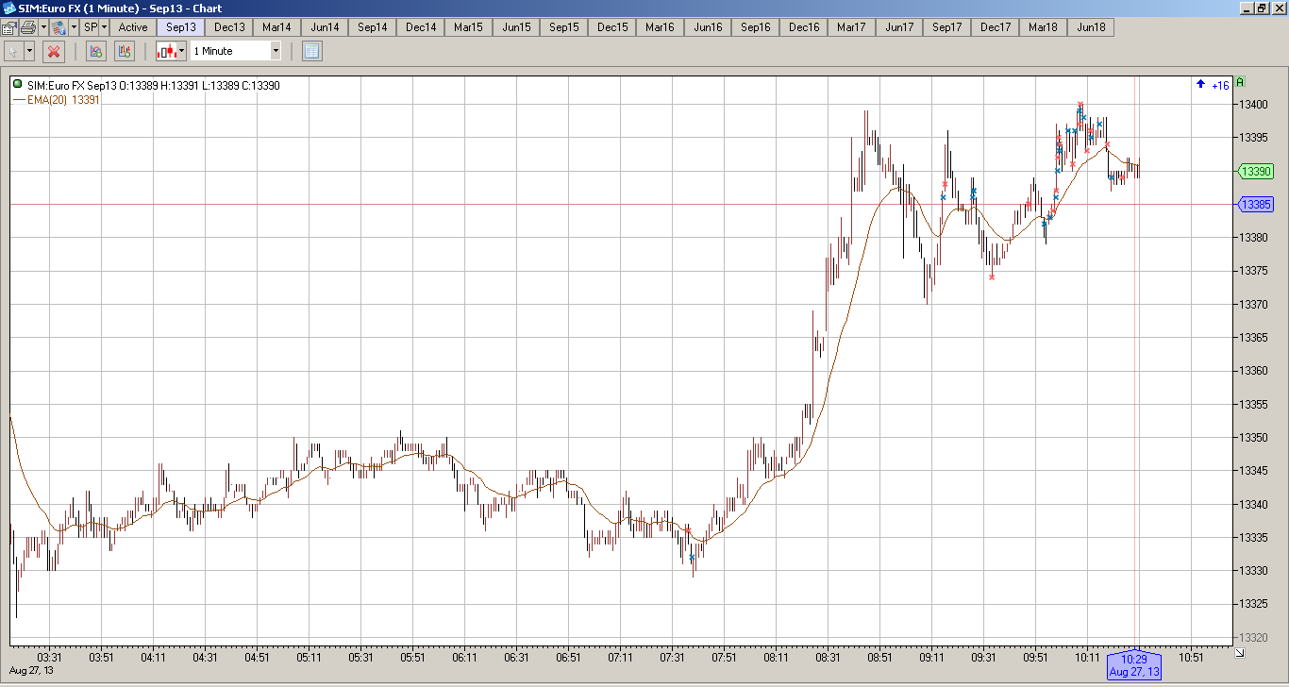The image size is (1289, 687).
Task: Go to the Mar18 contract tab
Action: click(x=1044, y=27)
